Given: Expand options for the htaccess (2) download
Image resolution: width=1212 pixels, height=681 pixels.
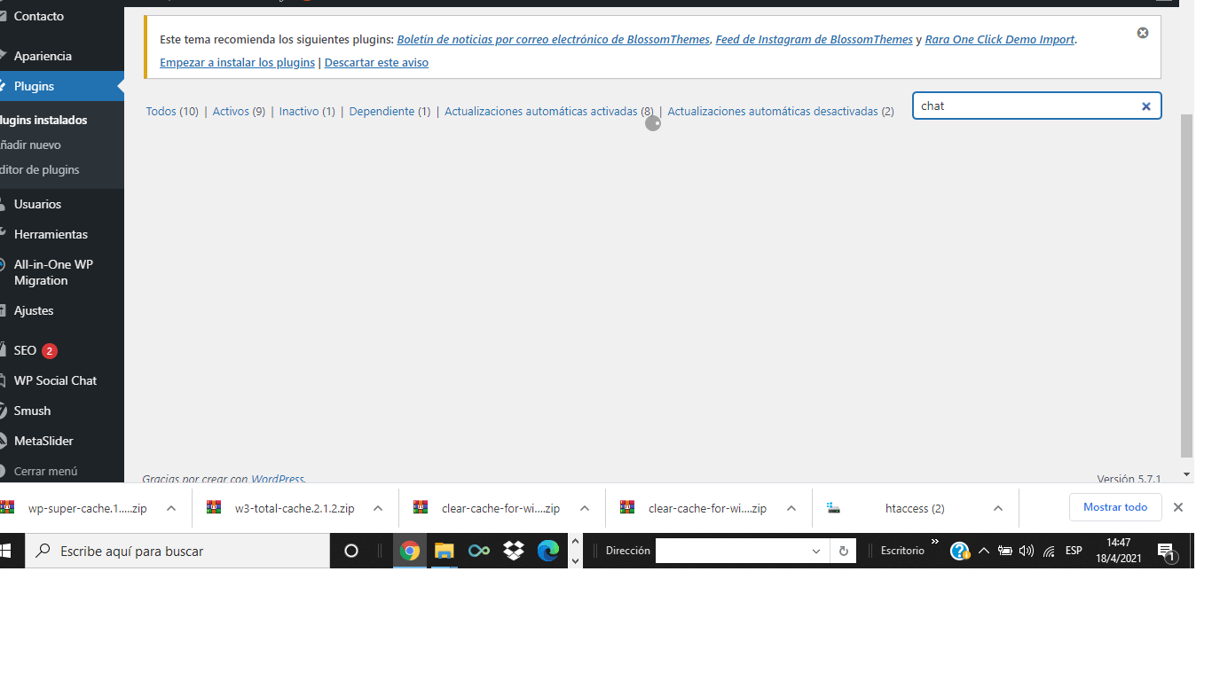Looking at the screenshot, I should tap(998, 508).
